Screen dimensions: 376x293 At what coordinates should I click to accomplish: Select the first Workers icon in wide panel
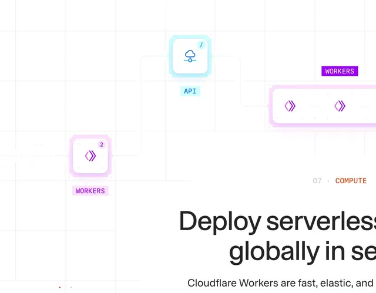pos(290,106)
